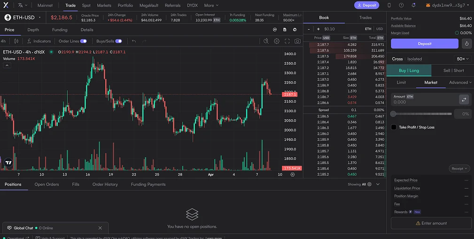The image size is (474, 239).
Task: Open the mobile app phone icon
Action: click(389, 5)
